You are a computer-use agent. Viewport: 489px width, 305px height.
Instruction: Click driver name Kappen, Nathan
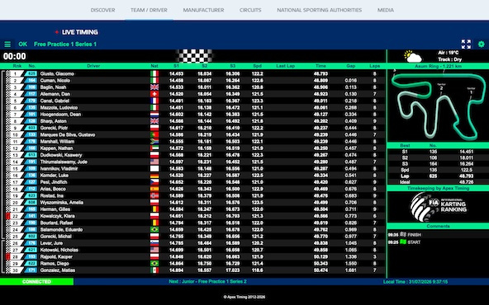click(x=56, y=148)
